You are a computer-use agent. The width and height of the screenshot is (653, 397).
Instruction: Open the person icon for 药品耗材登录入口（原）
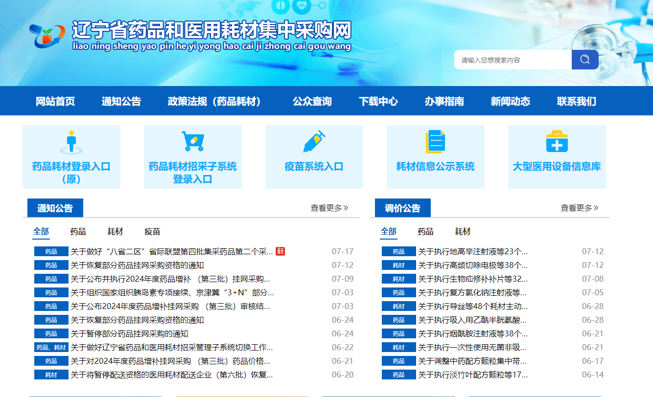click(71, 141)
